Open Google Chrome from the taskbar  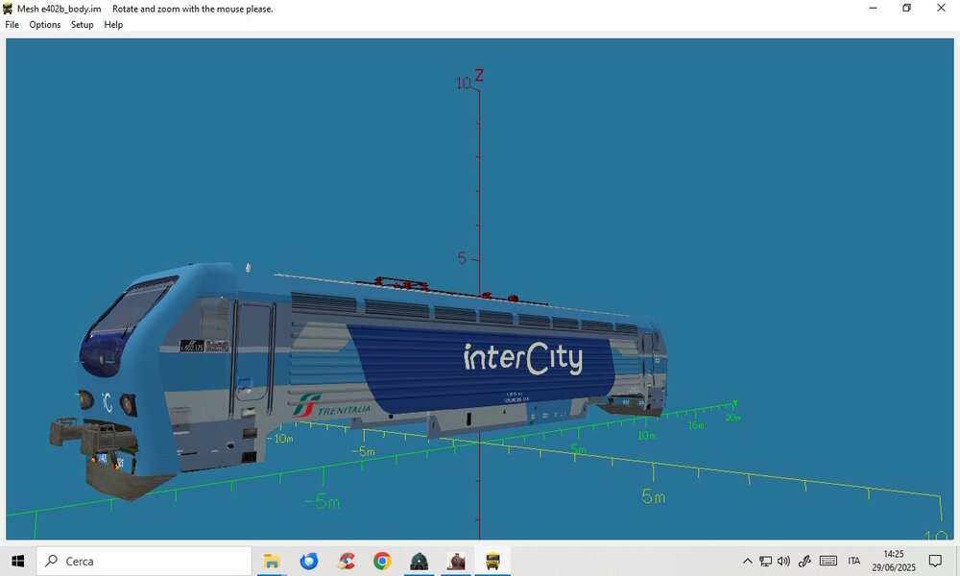pos(383,561)
